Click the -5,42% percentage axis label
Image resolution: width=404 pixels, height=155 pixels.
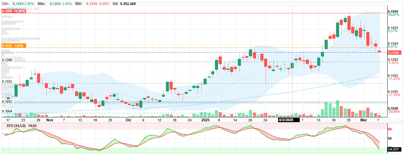[x=393, y=63]
